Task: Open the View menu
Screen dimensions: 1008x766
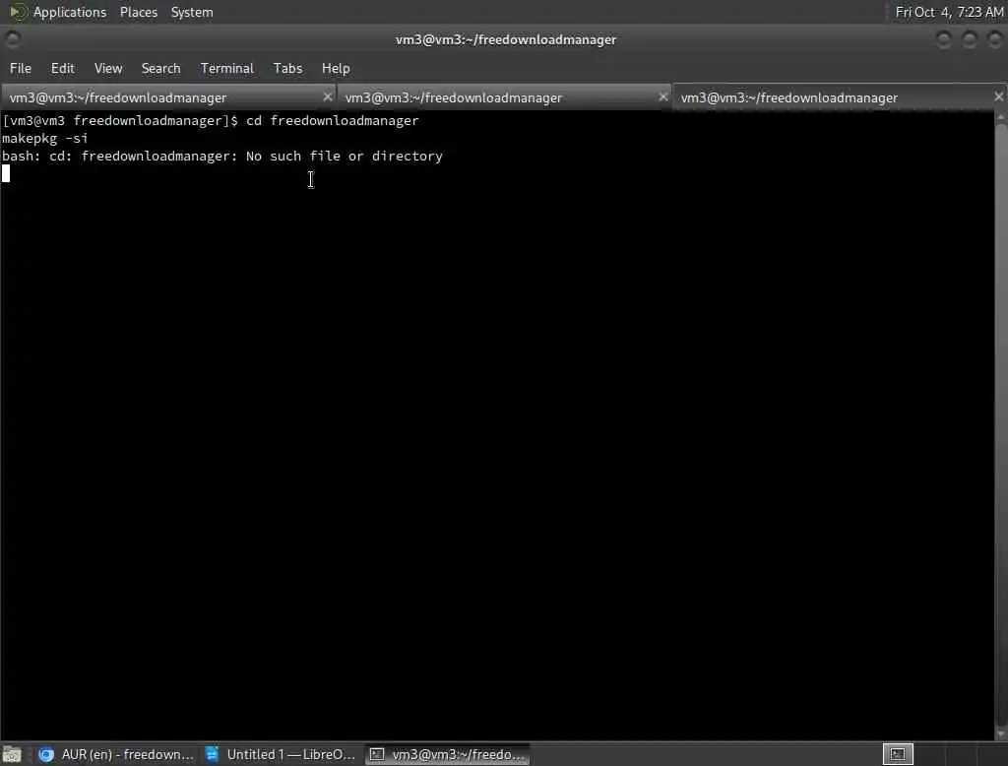Action: (108, 68)
